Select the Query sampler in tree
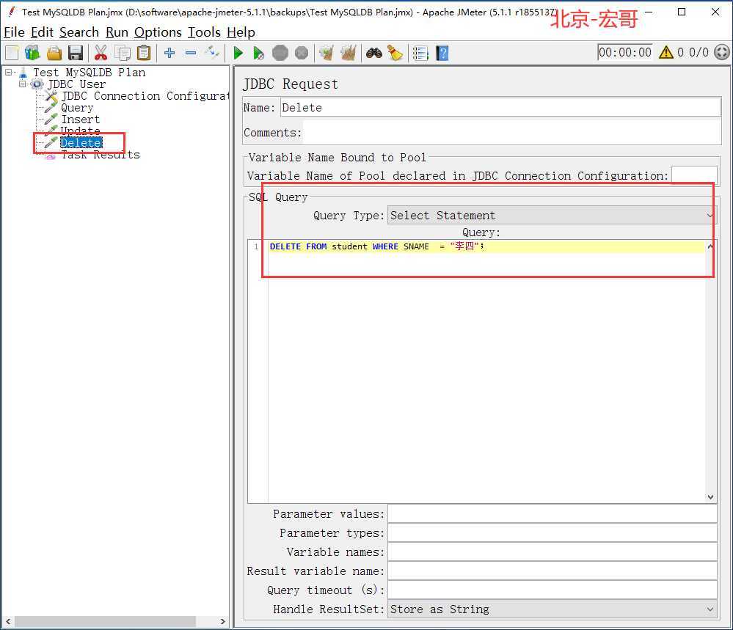 [77, 108]
